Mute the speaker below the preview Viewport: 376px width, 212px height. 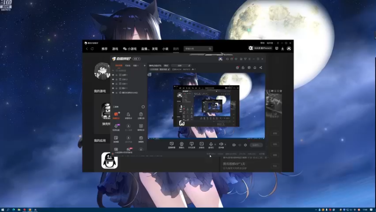click(221, 145)
